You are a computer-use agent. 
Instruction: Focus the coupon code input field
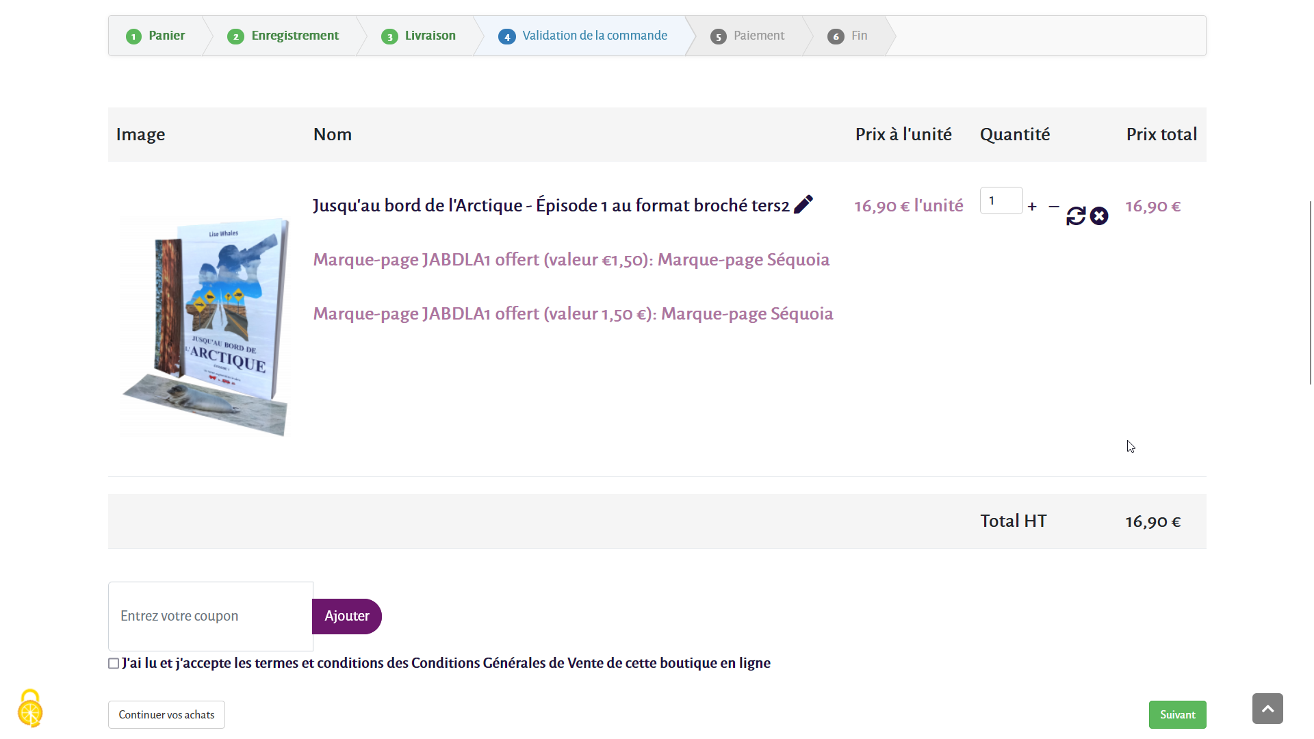(x=210, y=616)
